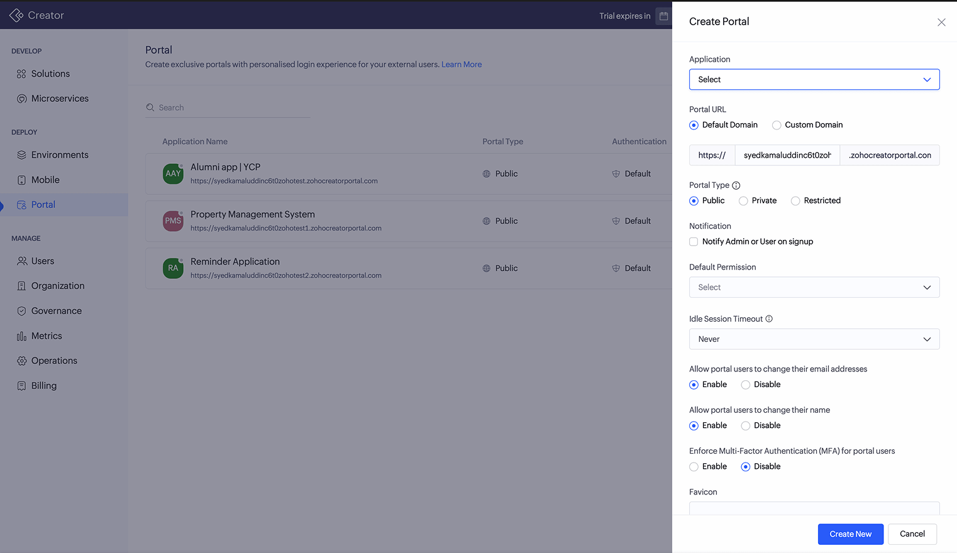Click the trial calendar icon in header

coord(663,16)
